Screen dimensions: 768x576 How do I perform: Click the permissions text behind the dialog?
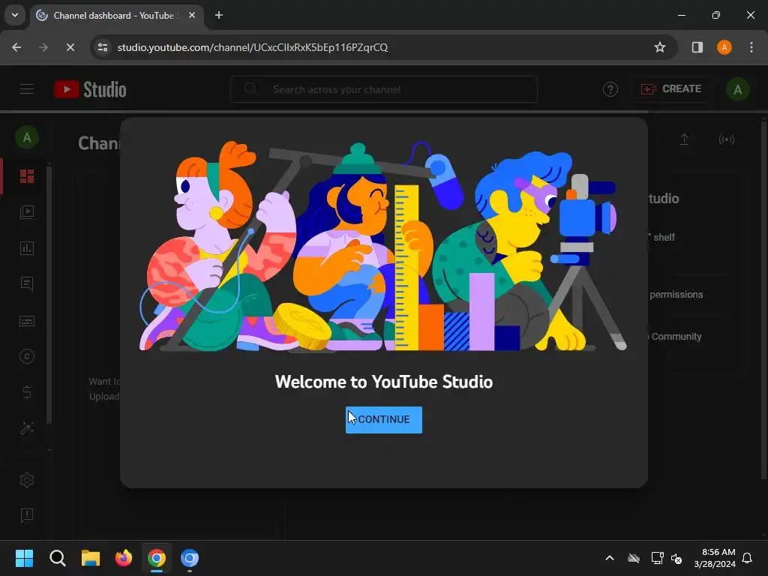point(676,294)
